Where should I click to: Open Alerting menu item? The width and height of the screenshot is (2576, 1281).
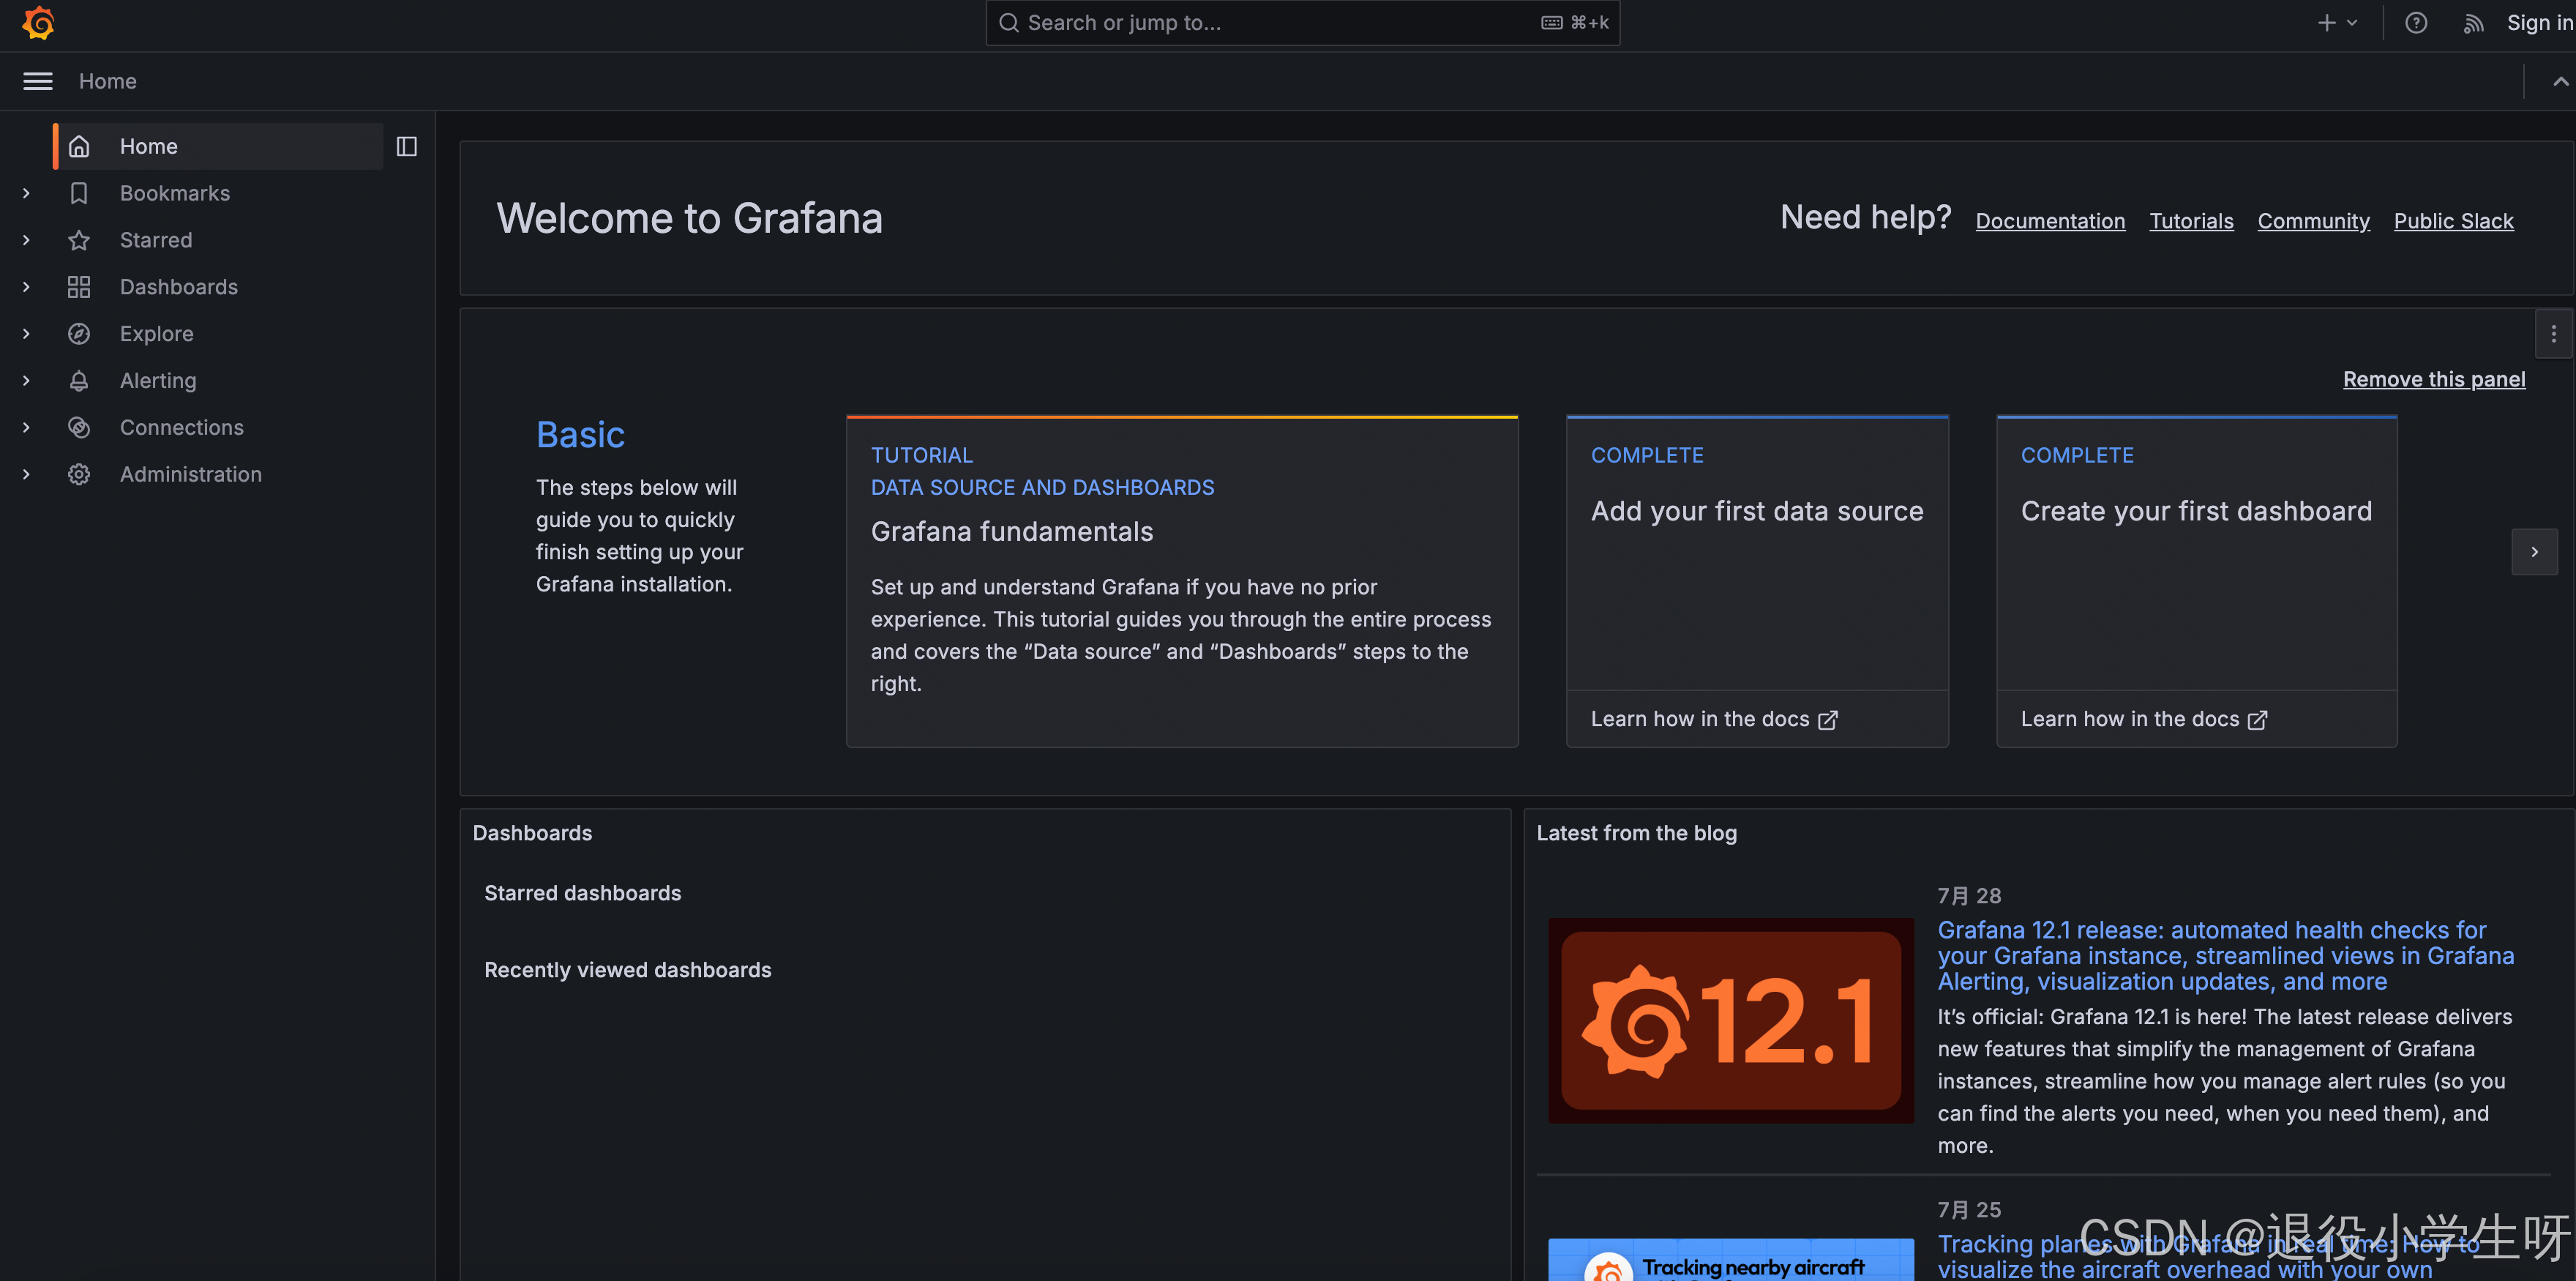pyautogui.click(x=158, y=381)
